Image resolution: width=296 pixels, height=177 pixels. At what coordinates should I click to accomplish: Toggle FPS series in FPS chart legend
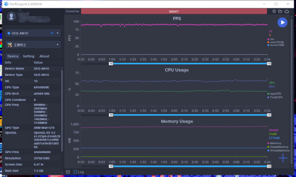click(x=271, y=39)
